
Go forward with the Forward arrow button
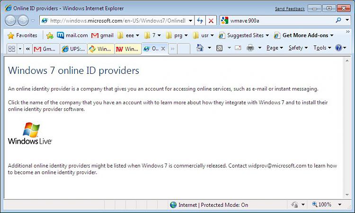23,21
